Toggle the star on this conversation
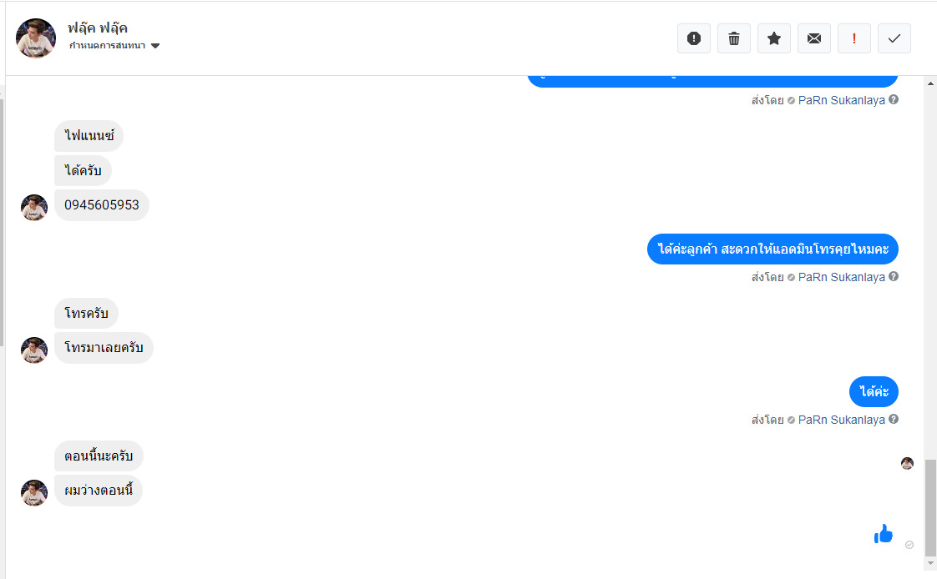The image size is (937, 579). tap(774, 38)
